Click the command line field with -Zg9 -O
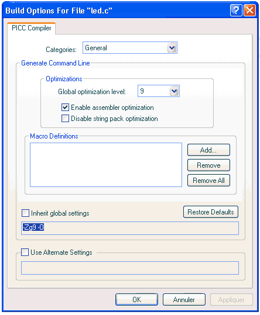Image resolution: width=260 pixels, height=315 pixels. (x=130, y=228)
